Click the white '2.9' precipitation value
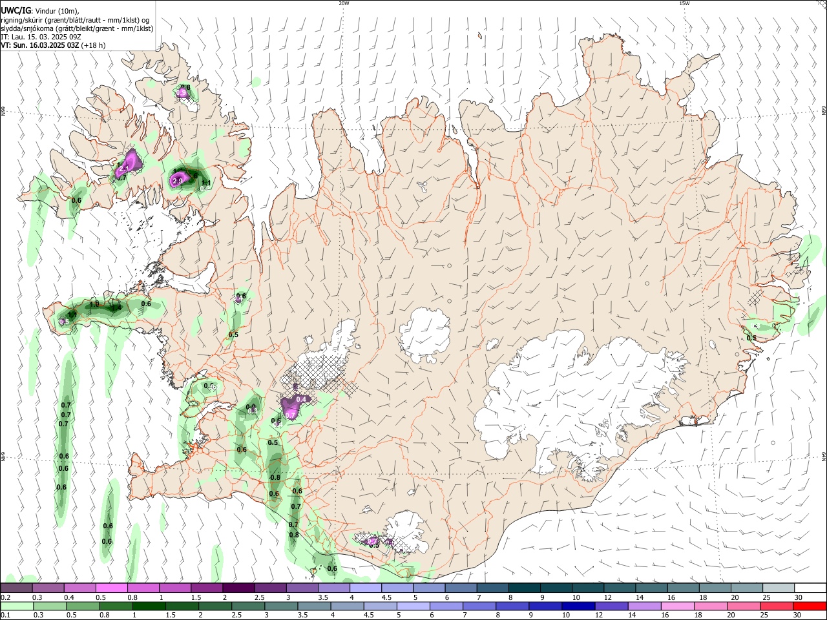This screenshot has height=620, width=827. (x=178, y=181)
